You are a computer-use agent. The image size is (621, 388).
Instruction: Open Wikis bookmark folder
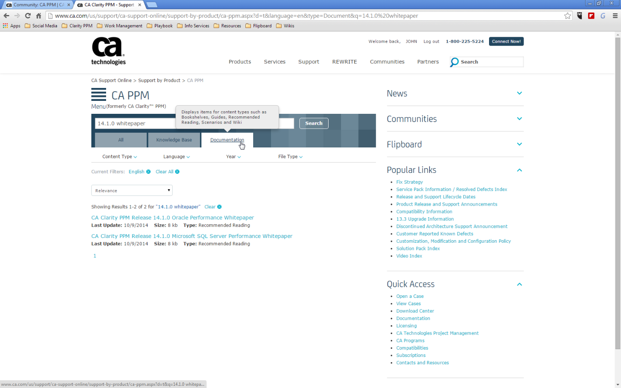tap(285, 26)
